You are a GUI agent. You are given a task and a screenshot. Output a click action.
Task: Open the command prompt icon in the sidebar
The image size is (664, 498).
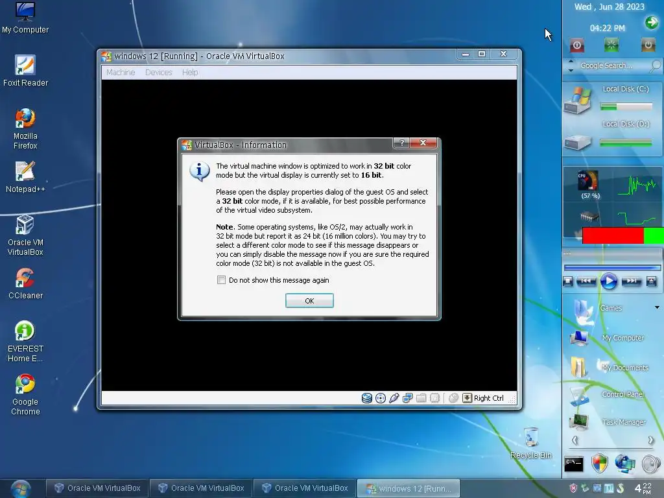(574, 464)
